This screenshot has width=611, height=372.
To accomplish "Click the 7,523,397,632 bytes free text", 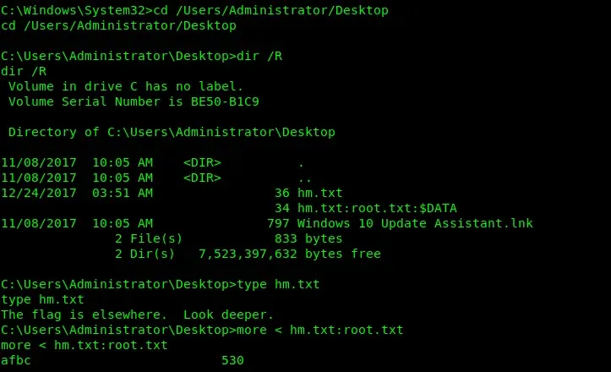I will (289, 254).
